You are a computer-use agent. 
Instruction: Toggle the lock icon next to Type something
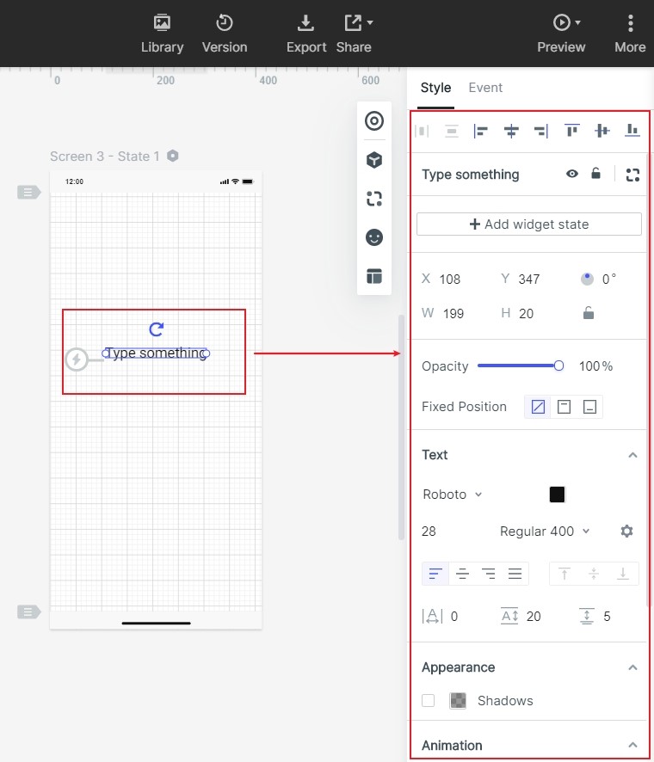tap(595, 174)
